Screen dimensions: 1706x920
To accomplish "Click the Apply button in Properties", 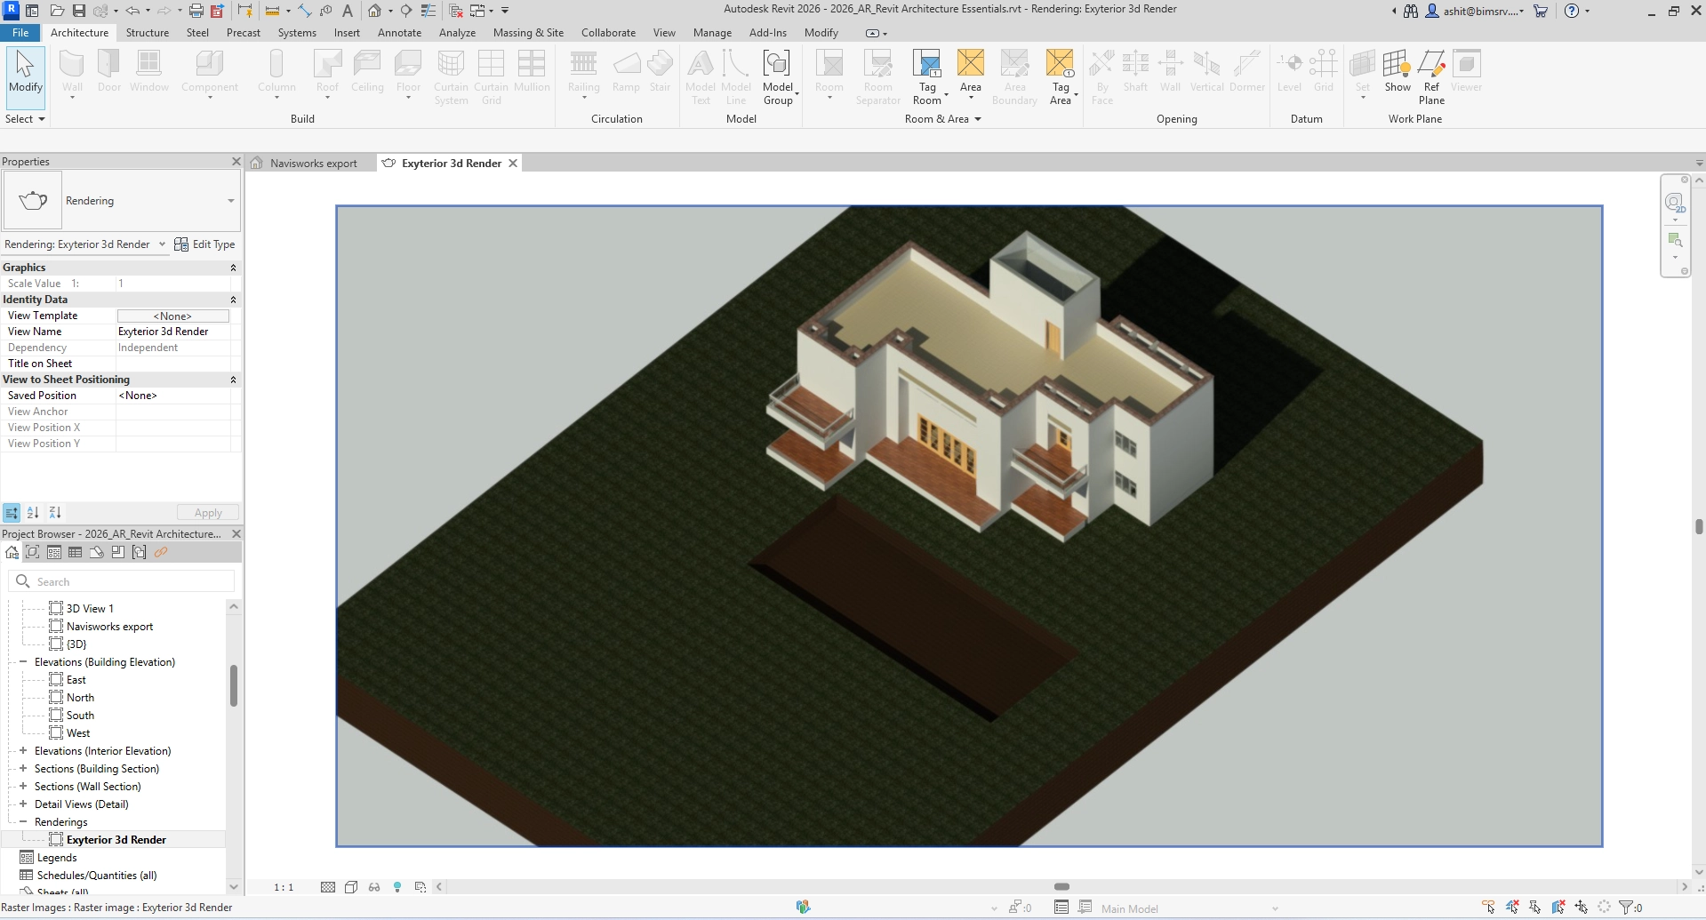I will click(208, 513).
